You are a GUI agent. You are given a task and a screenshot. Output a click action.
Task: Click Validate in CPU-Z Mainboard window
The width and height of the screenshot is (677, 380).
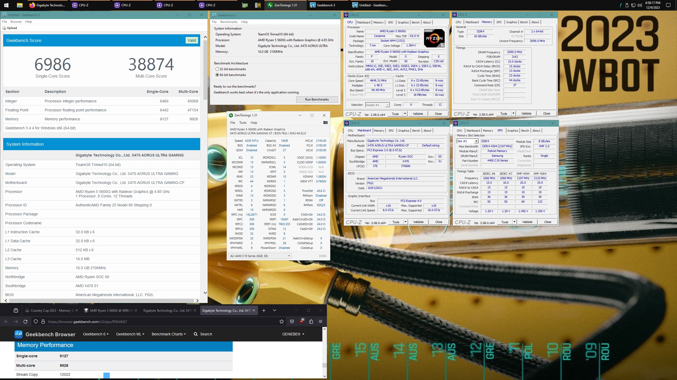[418, 222]
